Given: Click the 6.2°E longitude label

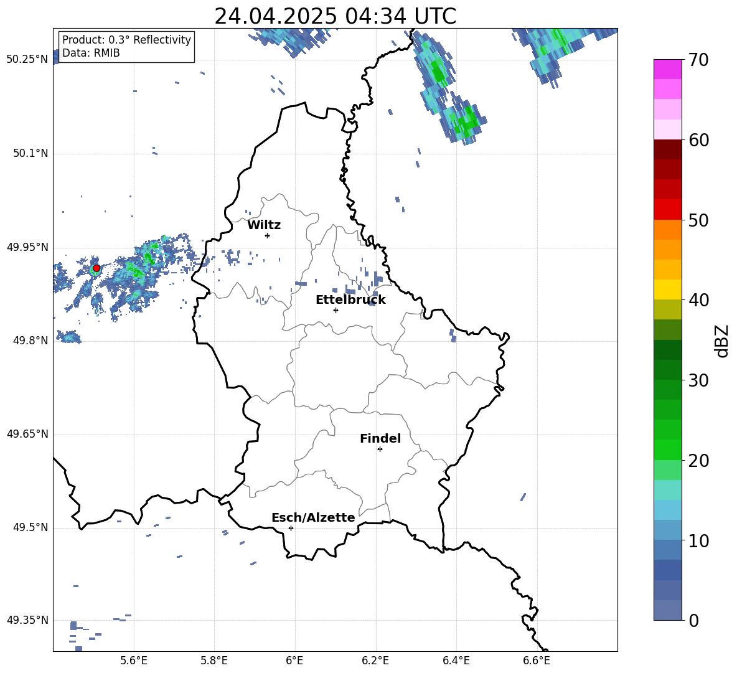Looking at the screenshot, I should [375, 661].
